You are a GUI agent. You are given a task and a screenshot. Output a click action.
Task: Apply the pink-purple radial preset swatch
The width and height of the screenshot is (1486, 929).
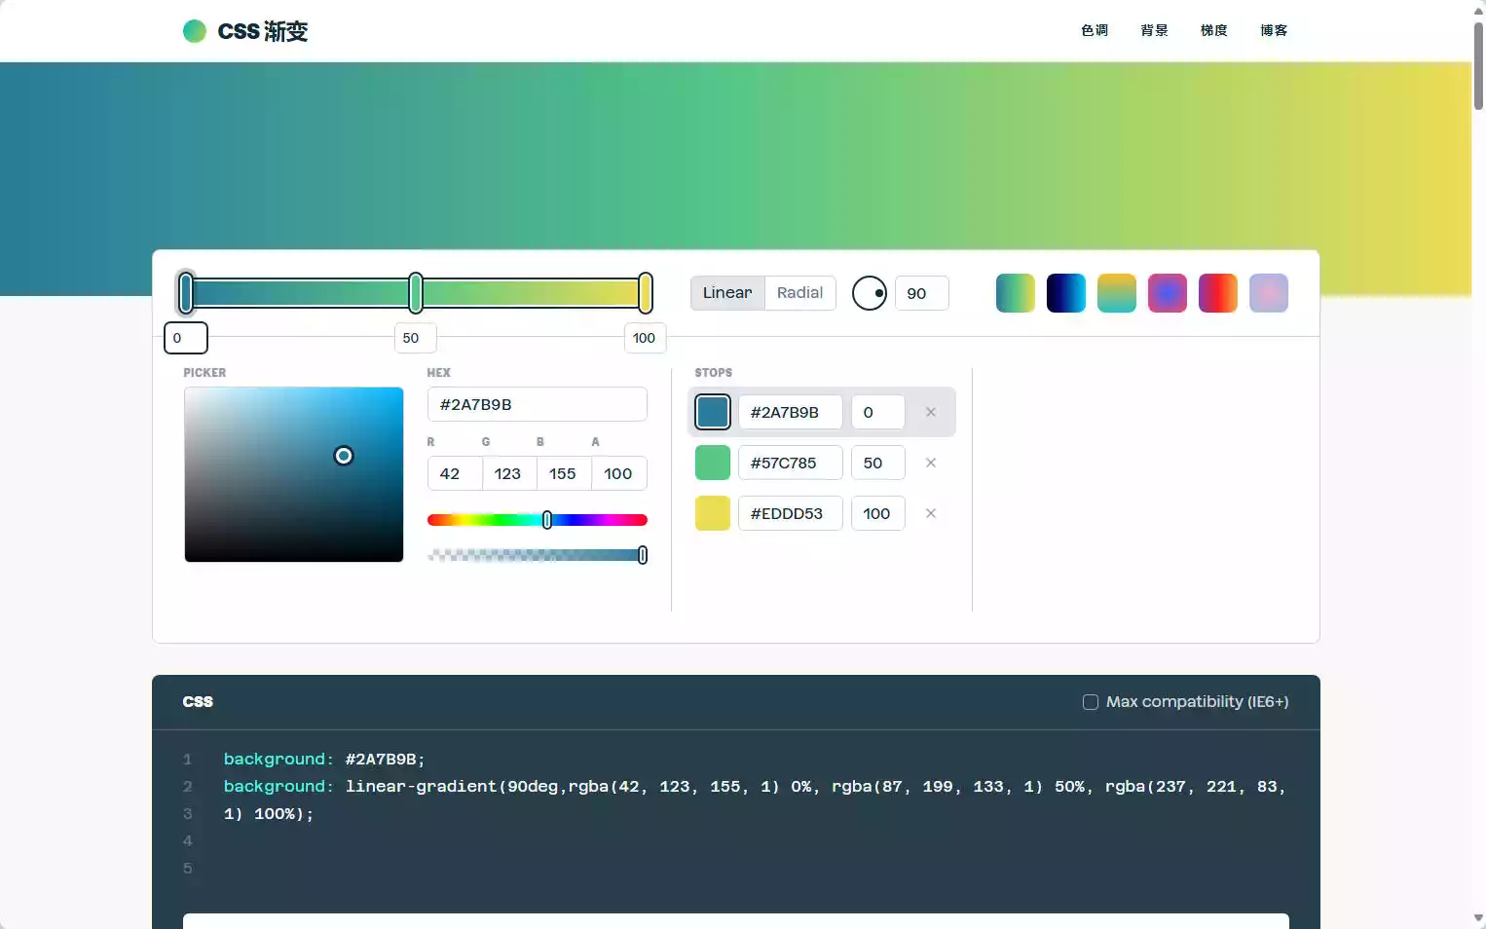click(x=1168, y=293)
